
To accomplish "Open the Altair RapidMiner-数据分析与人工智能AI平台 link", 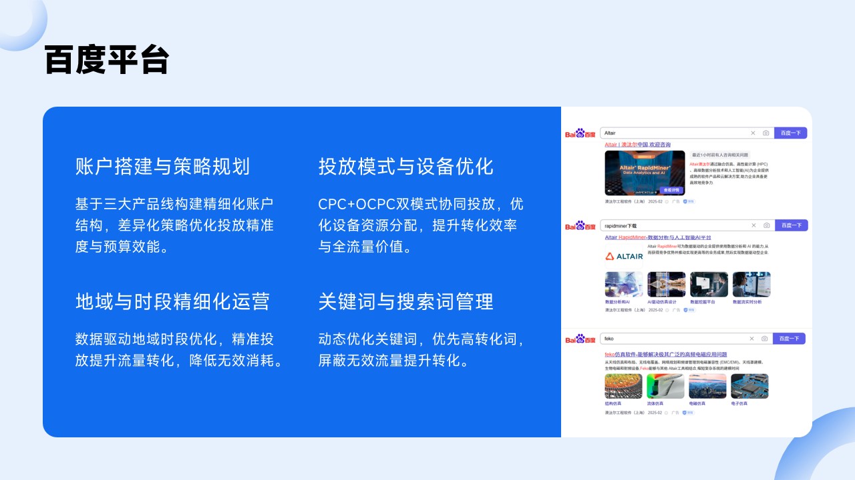I will point(659,237).
